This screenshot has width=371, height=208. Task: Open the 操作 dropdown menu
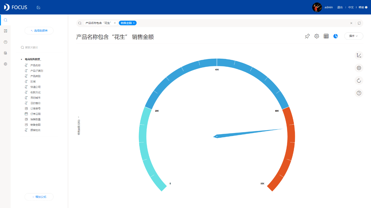click(354, 36)
